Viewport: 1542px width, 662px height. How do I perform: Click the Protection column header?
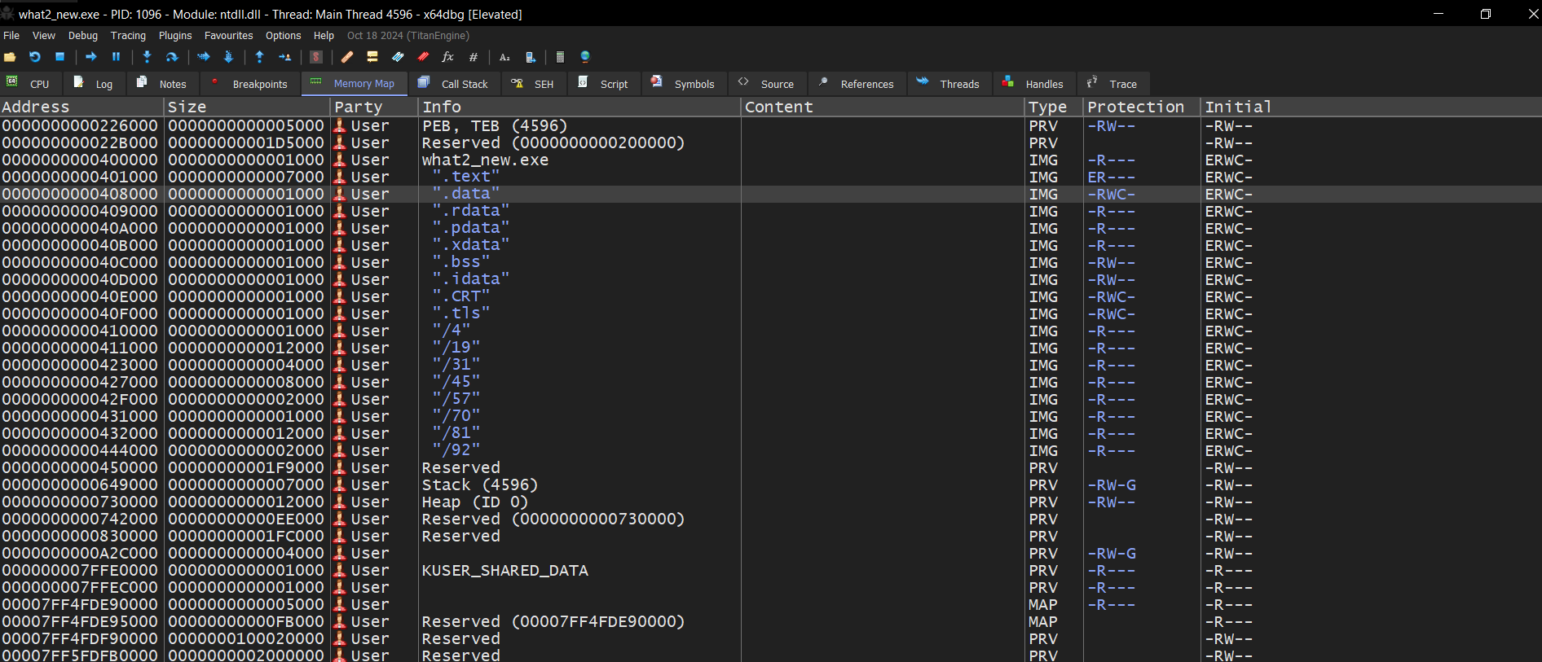[1142, 107]
